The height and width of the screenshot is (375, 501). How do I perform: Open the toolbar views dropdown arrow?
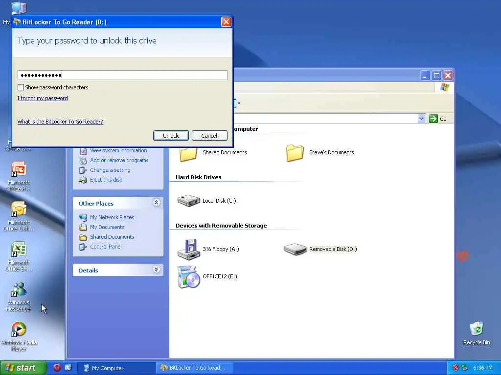pyautogui.click(x=239, y=104)
